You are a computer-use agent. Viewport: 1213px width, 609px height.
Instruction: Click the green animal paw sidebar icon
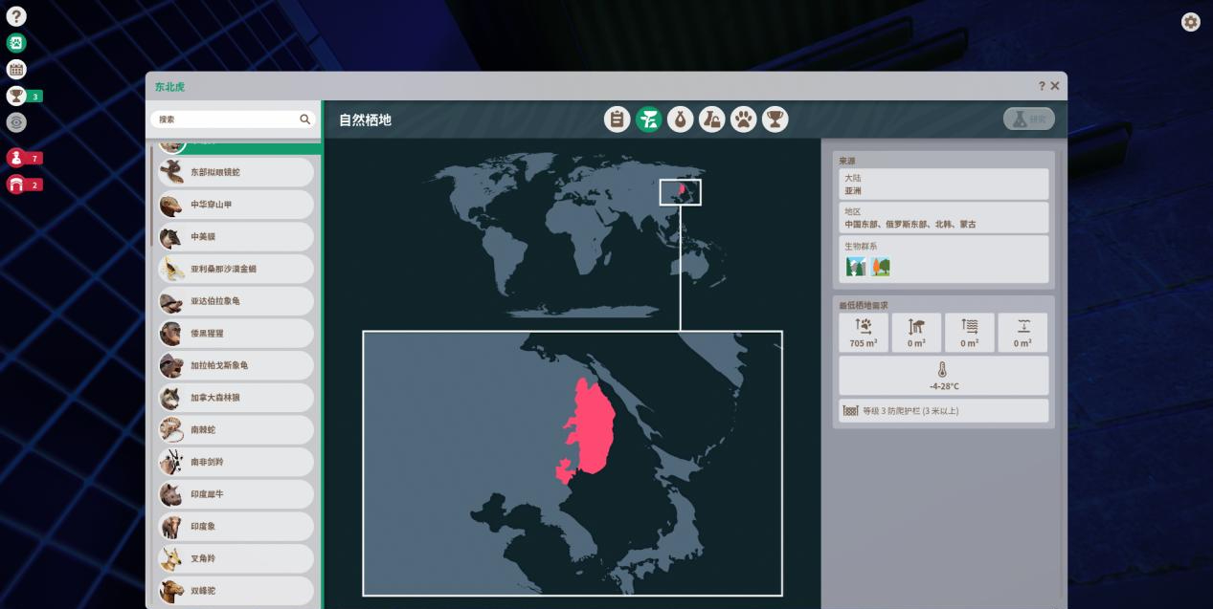coord(16,43)
